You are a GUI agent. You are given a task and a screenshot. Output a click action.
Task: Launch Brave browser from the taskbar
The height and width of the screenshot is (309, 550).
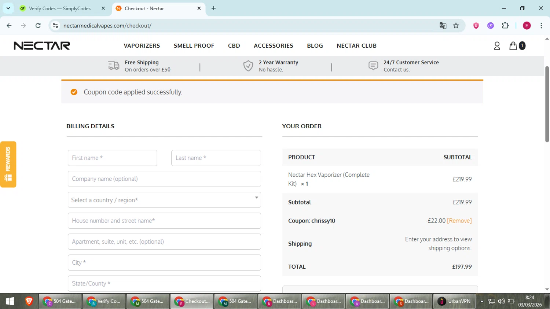29,301
